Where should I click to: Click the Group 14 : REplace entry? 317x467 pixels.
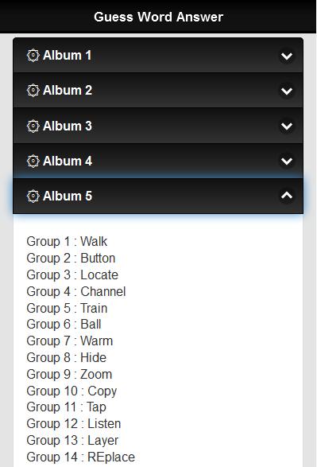click(81, 457)
